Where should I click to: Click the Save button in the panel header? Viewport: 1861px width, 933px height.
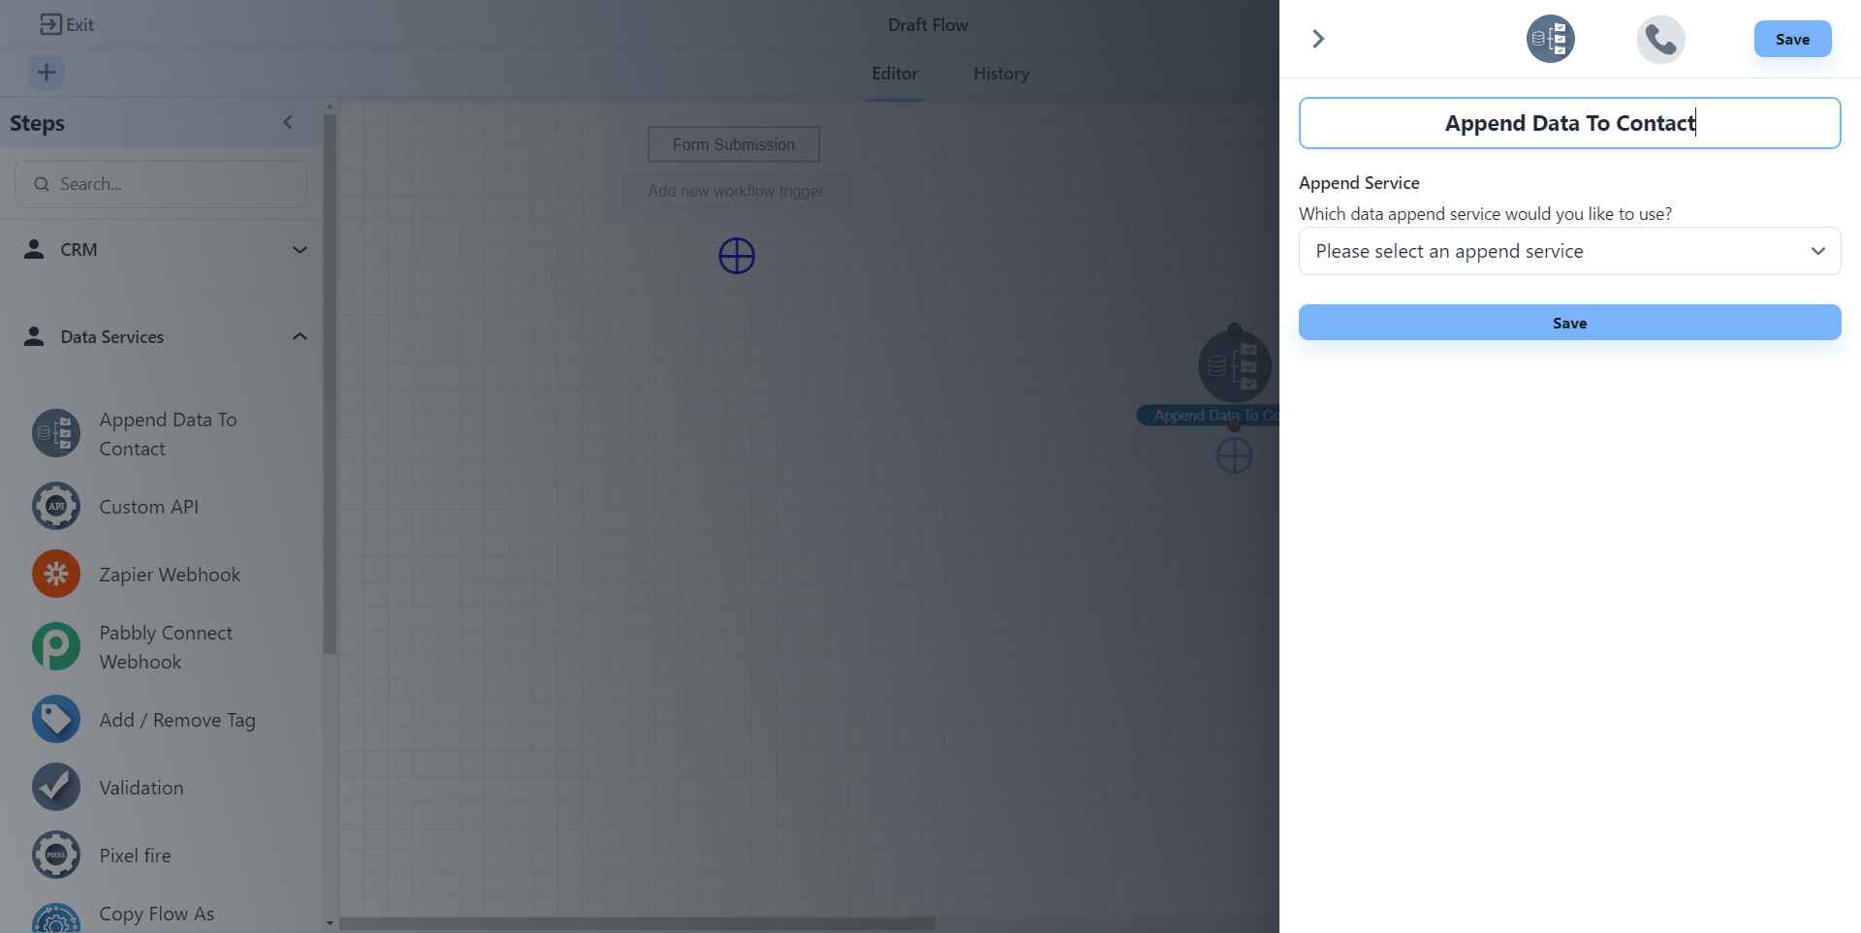(1792, 39)
